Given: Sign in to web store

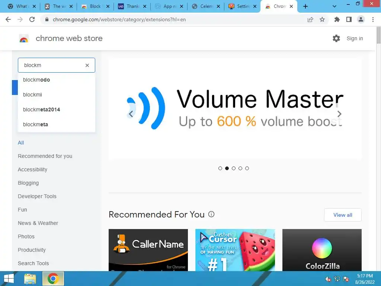Looking at the screenshot, I should tap(355, 38).
